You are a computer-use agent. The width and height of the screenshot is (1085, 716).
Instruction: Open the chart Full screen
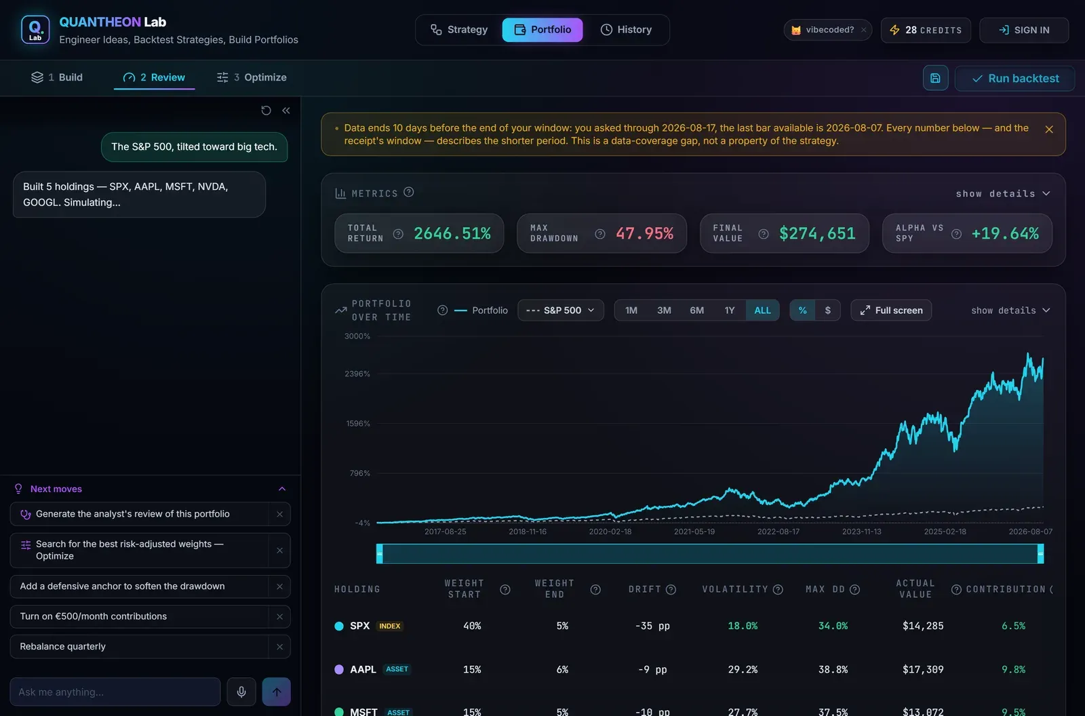(x=891, y=310)
